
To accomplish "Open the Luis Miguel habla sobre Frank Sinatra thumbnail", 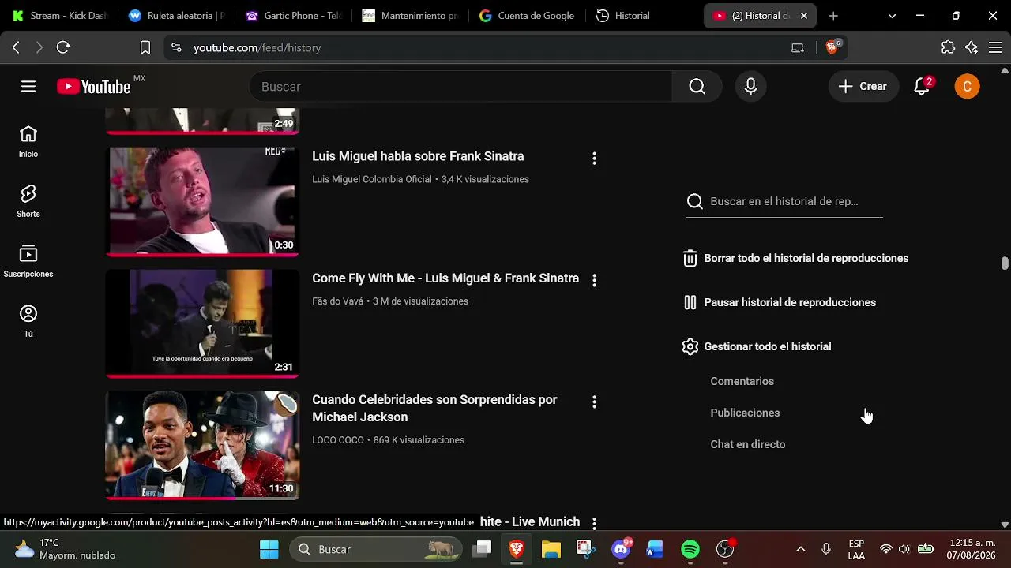I will 202,201.
